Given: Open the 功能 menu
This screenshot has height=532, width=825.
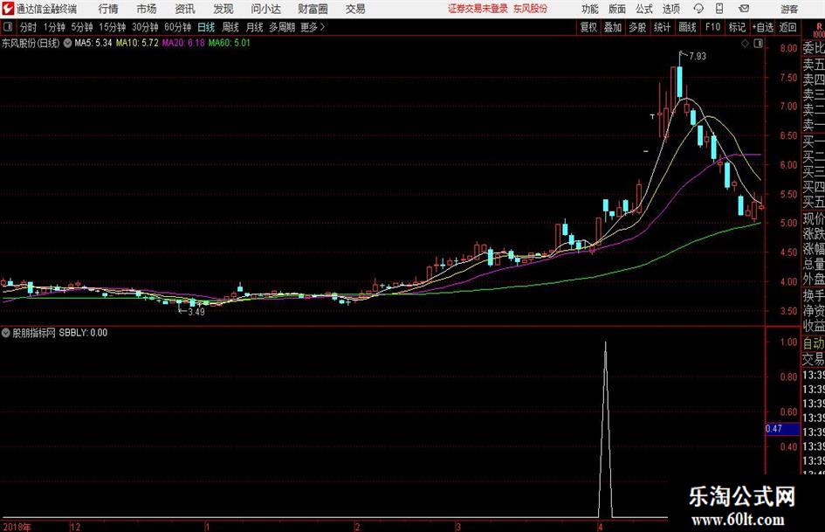Looking at the screenshot, I should pos(590,9).
